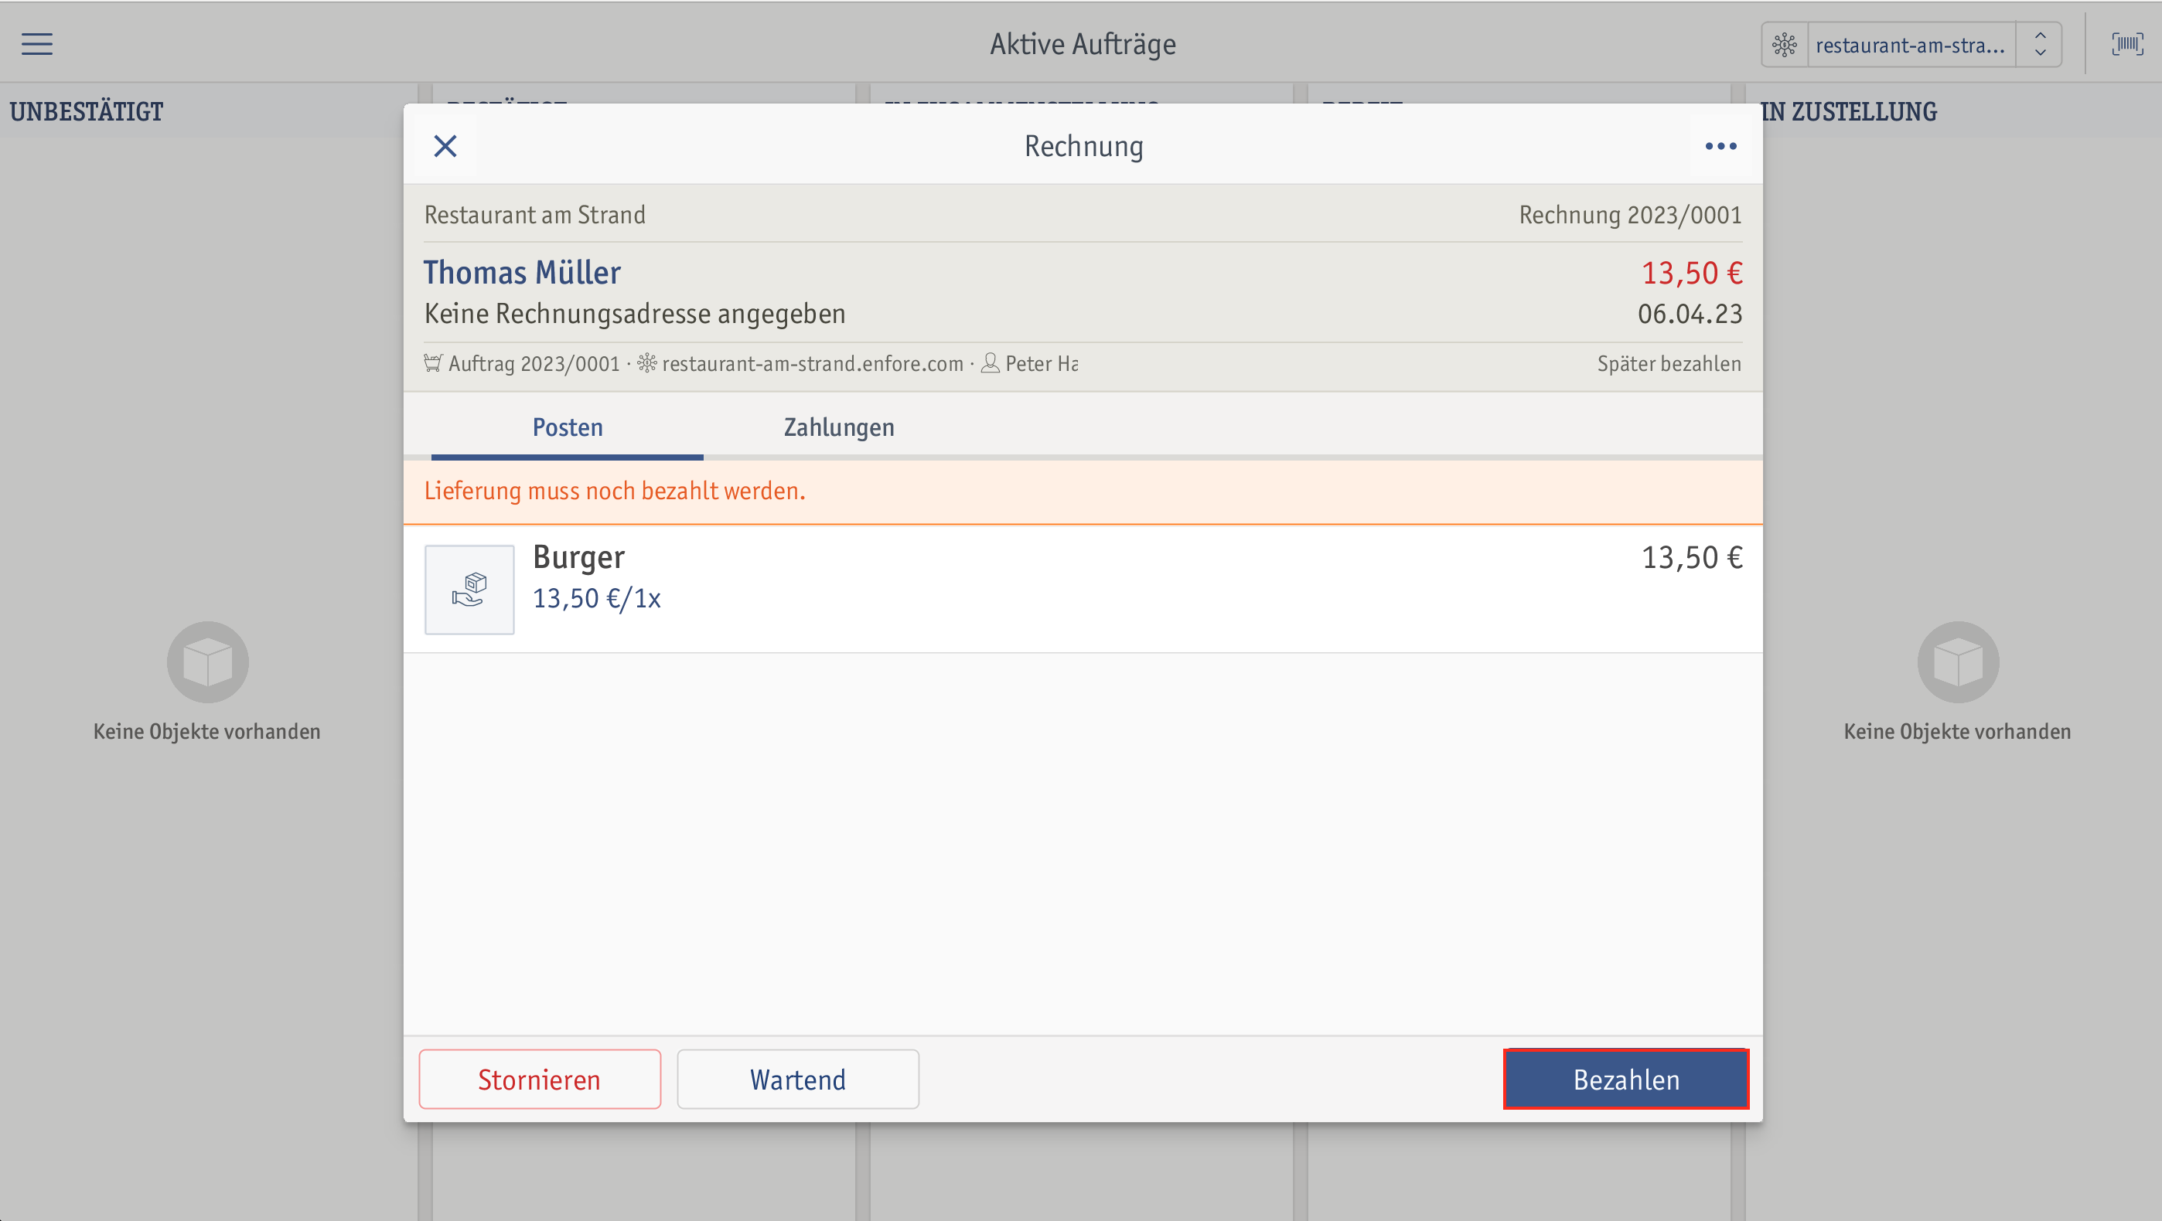Click the shopping cart icon in order reference
The width and height of the screenshot is (2162, 1221).
(432, 363)
